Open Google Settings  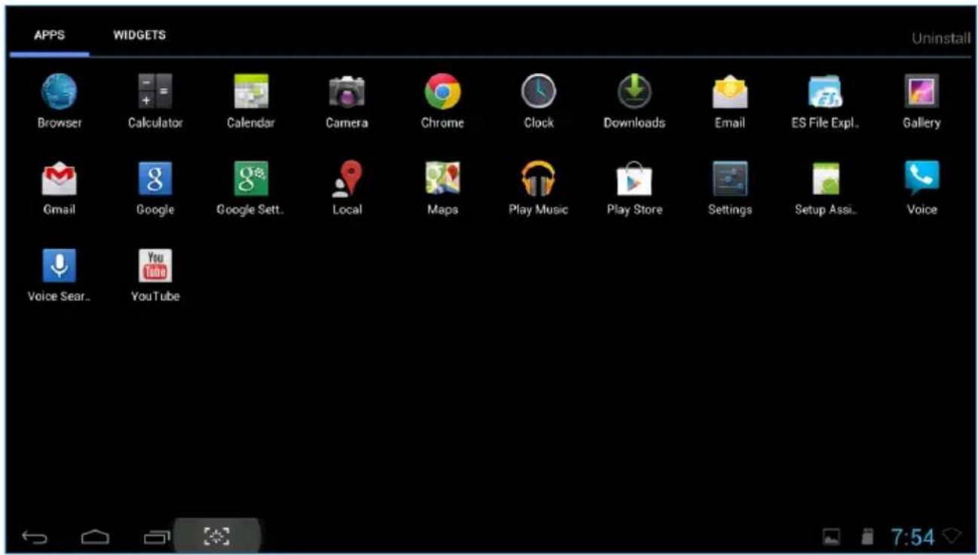point(251,189)
